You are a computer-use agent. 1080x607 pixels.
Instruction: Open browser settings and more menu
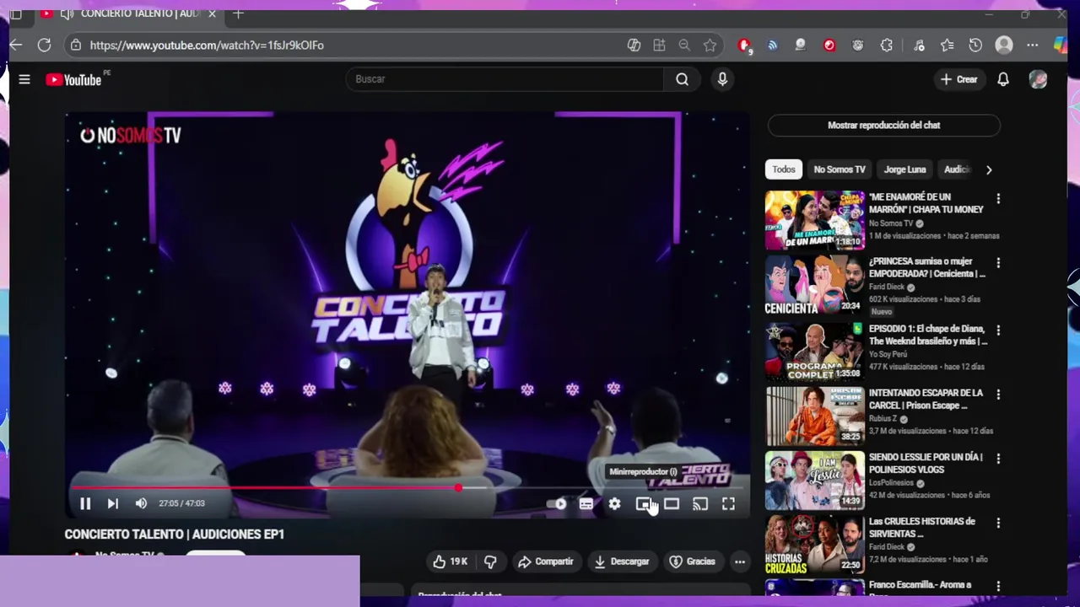[x=1033, y=46]
